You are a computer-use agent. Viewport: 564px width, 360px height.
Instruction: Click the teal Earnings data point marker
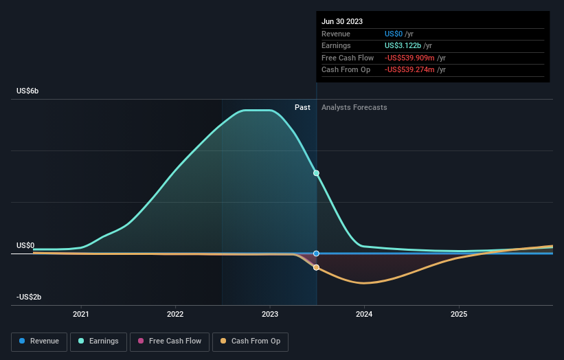[316, 173]
